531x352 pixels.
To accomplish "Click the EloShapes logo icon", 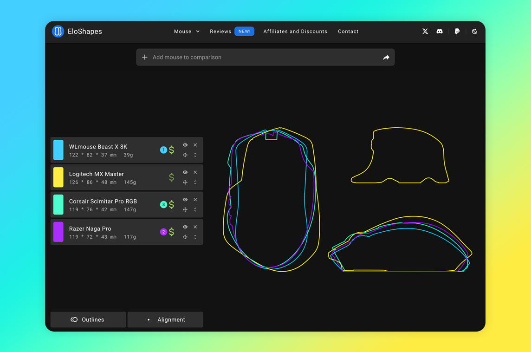I will click(x=58, y=31).
